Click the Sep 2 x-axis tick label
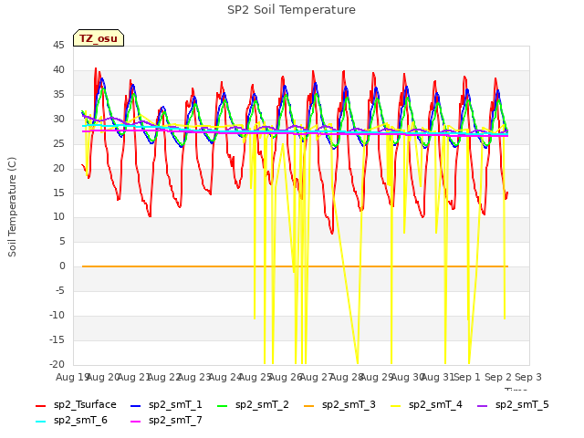Viewport: 584px width, 438px height. [498, 377]
